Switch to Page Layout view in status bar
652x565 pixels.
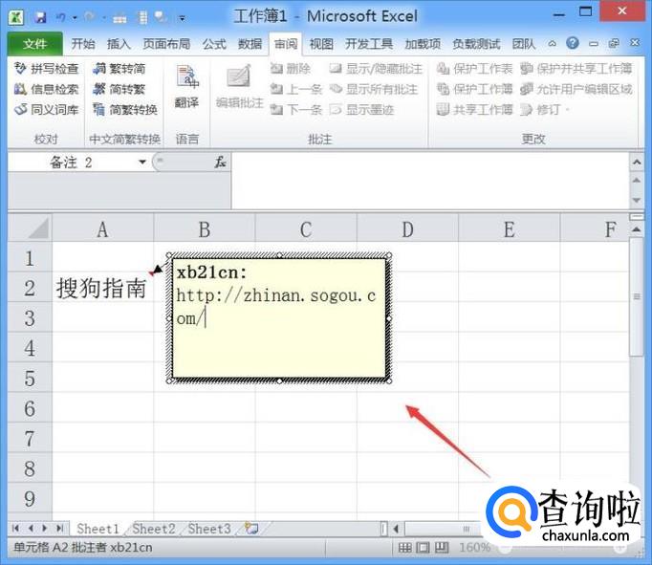[423, 547]
